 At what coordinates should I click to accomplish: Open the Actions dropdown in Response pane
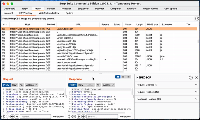click(x=108, y=85)
